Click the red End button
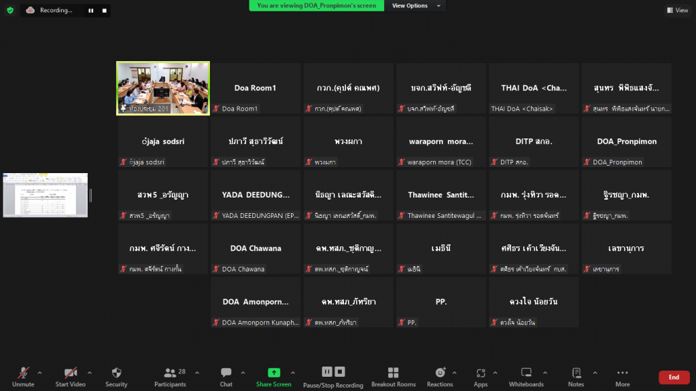 point(674,377)
